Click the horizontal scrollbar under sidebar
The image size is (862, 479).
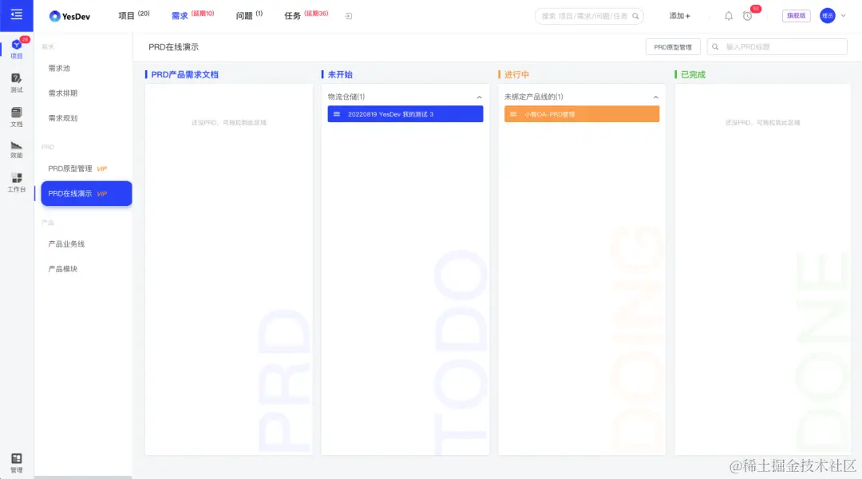83,477
